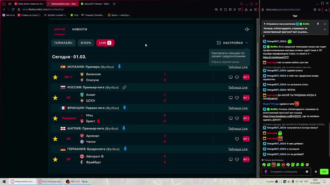Open Таблица Live for Испания Примера
Viewport: 330px width, 185px height.
click(238, 67)
